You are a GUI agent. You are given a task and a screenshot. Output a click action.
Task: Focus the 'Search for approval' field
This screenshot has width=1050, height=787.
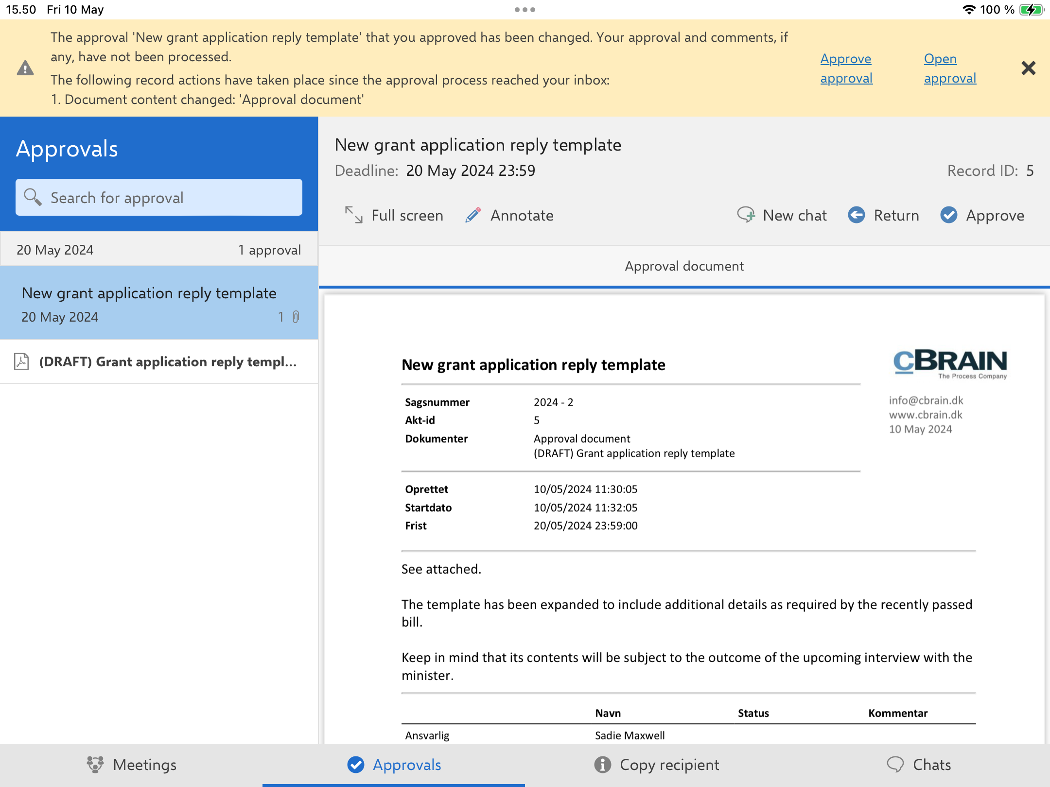[159, 197]
